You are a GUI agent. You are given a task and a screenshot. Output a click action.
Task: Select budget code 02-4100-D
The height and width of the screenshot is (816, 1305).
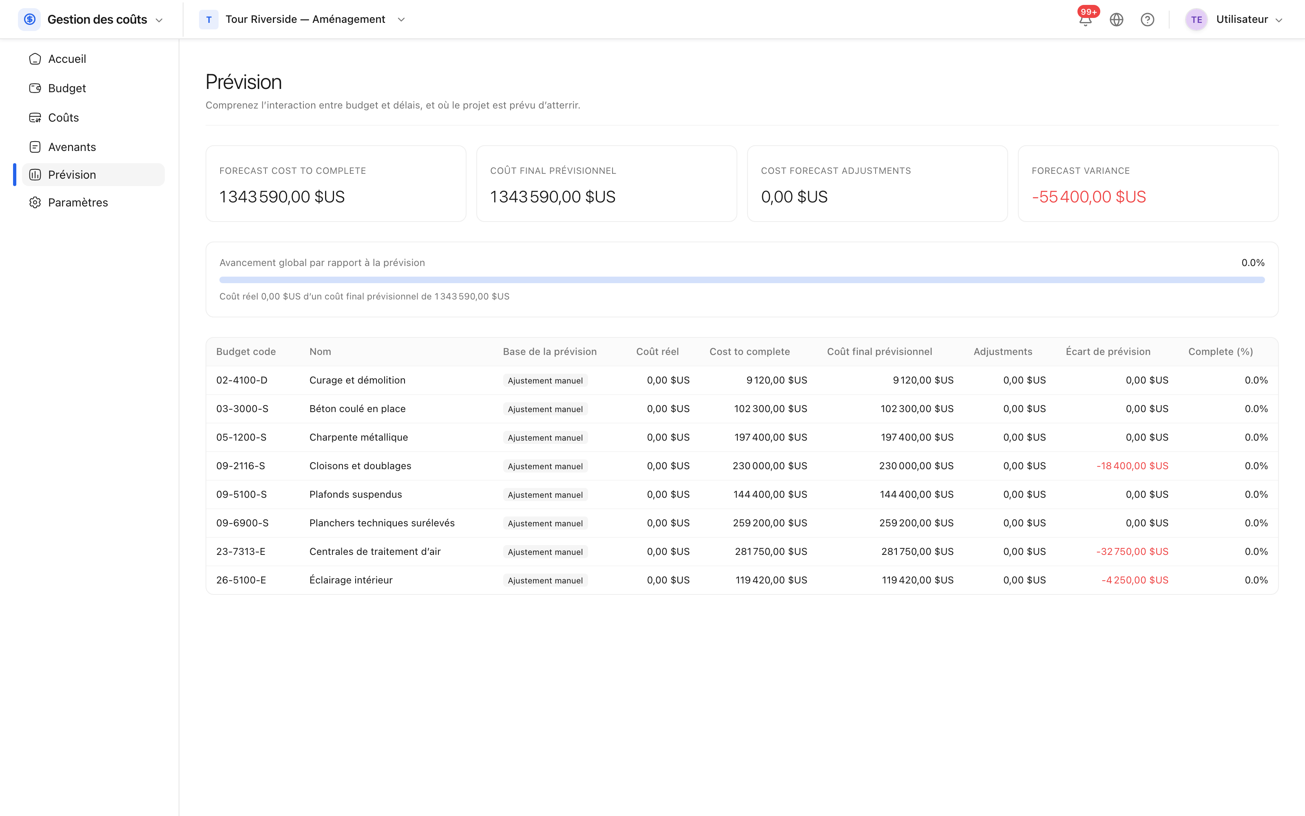241,380
